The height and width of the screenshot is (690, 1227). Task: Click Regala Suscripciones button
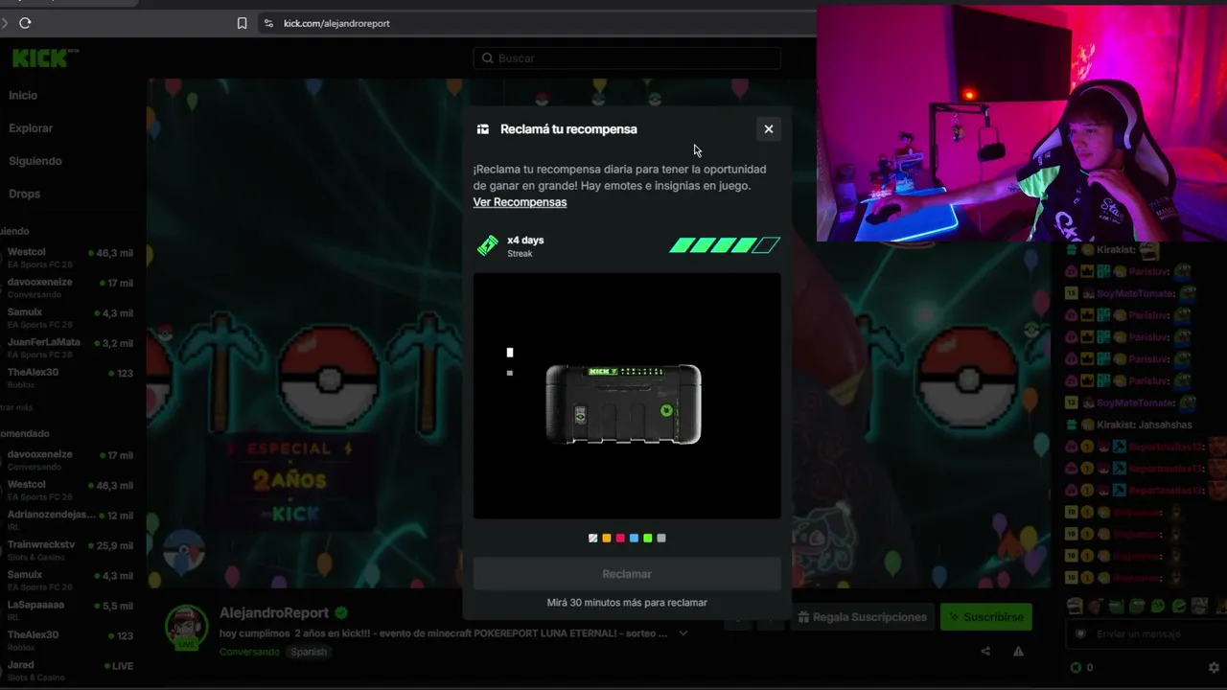[x=862, y=617]
